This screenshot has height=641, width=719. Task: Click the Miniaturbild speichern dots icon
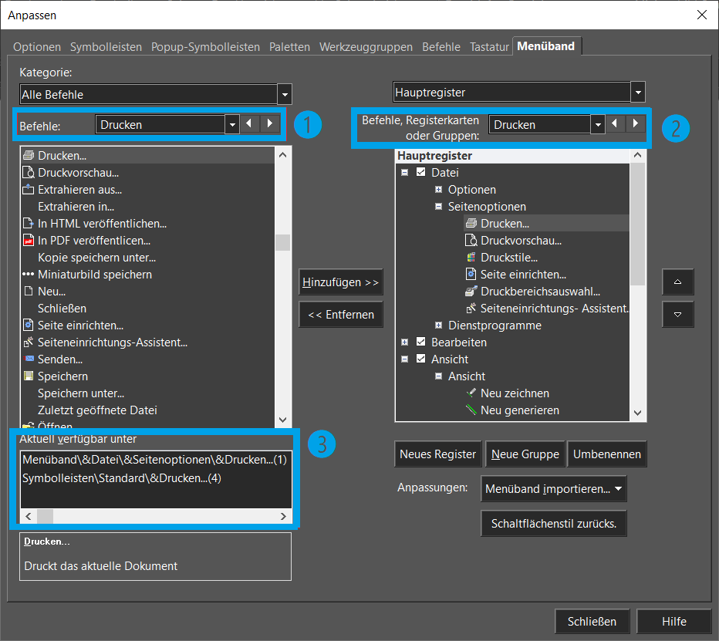coord(29,274)
